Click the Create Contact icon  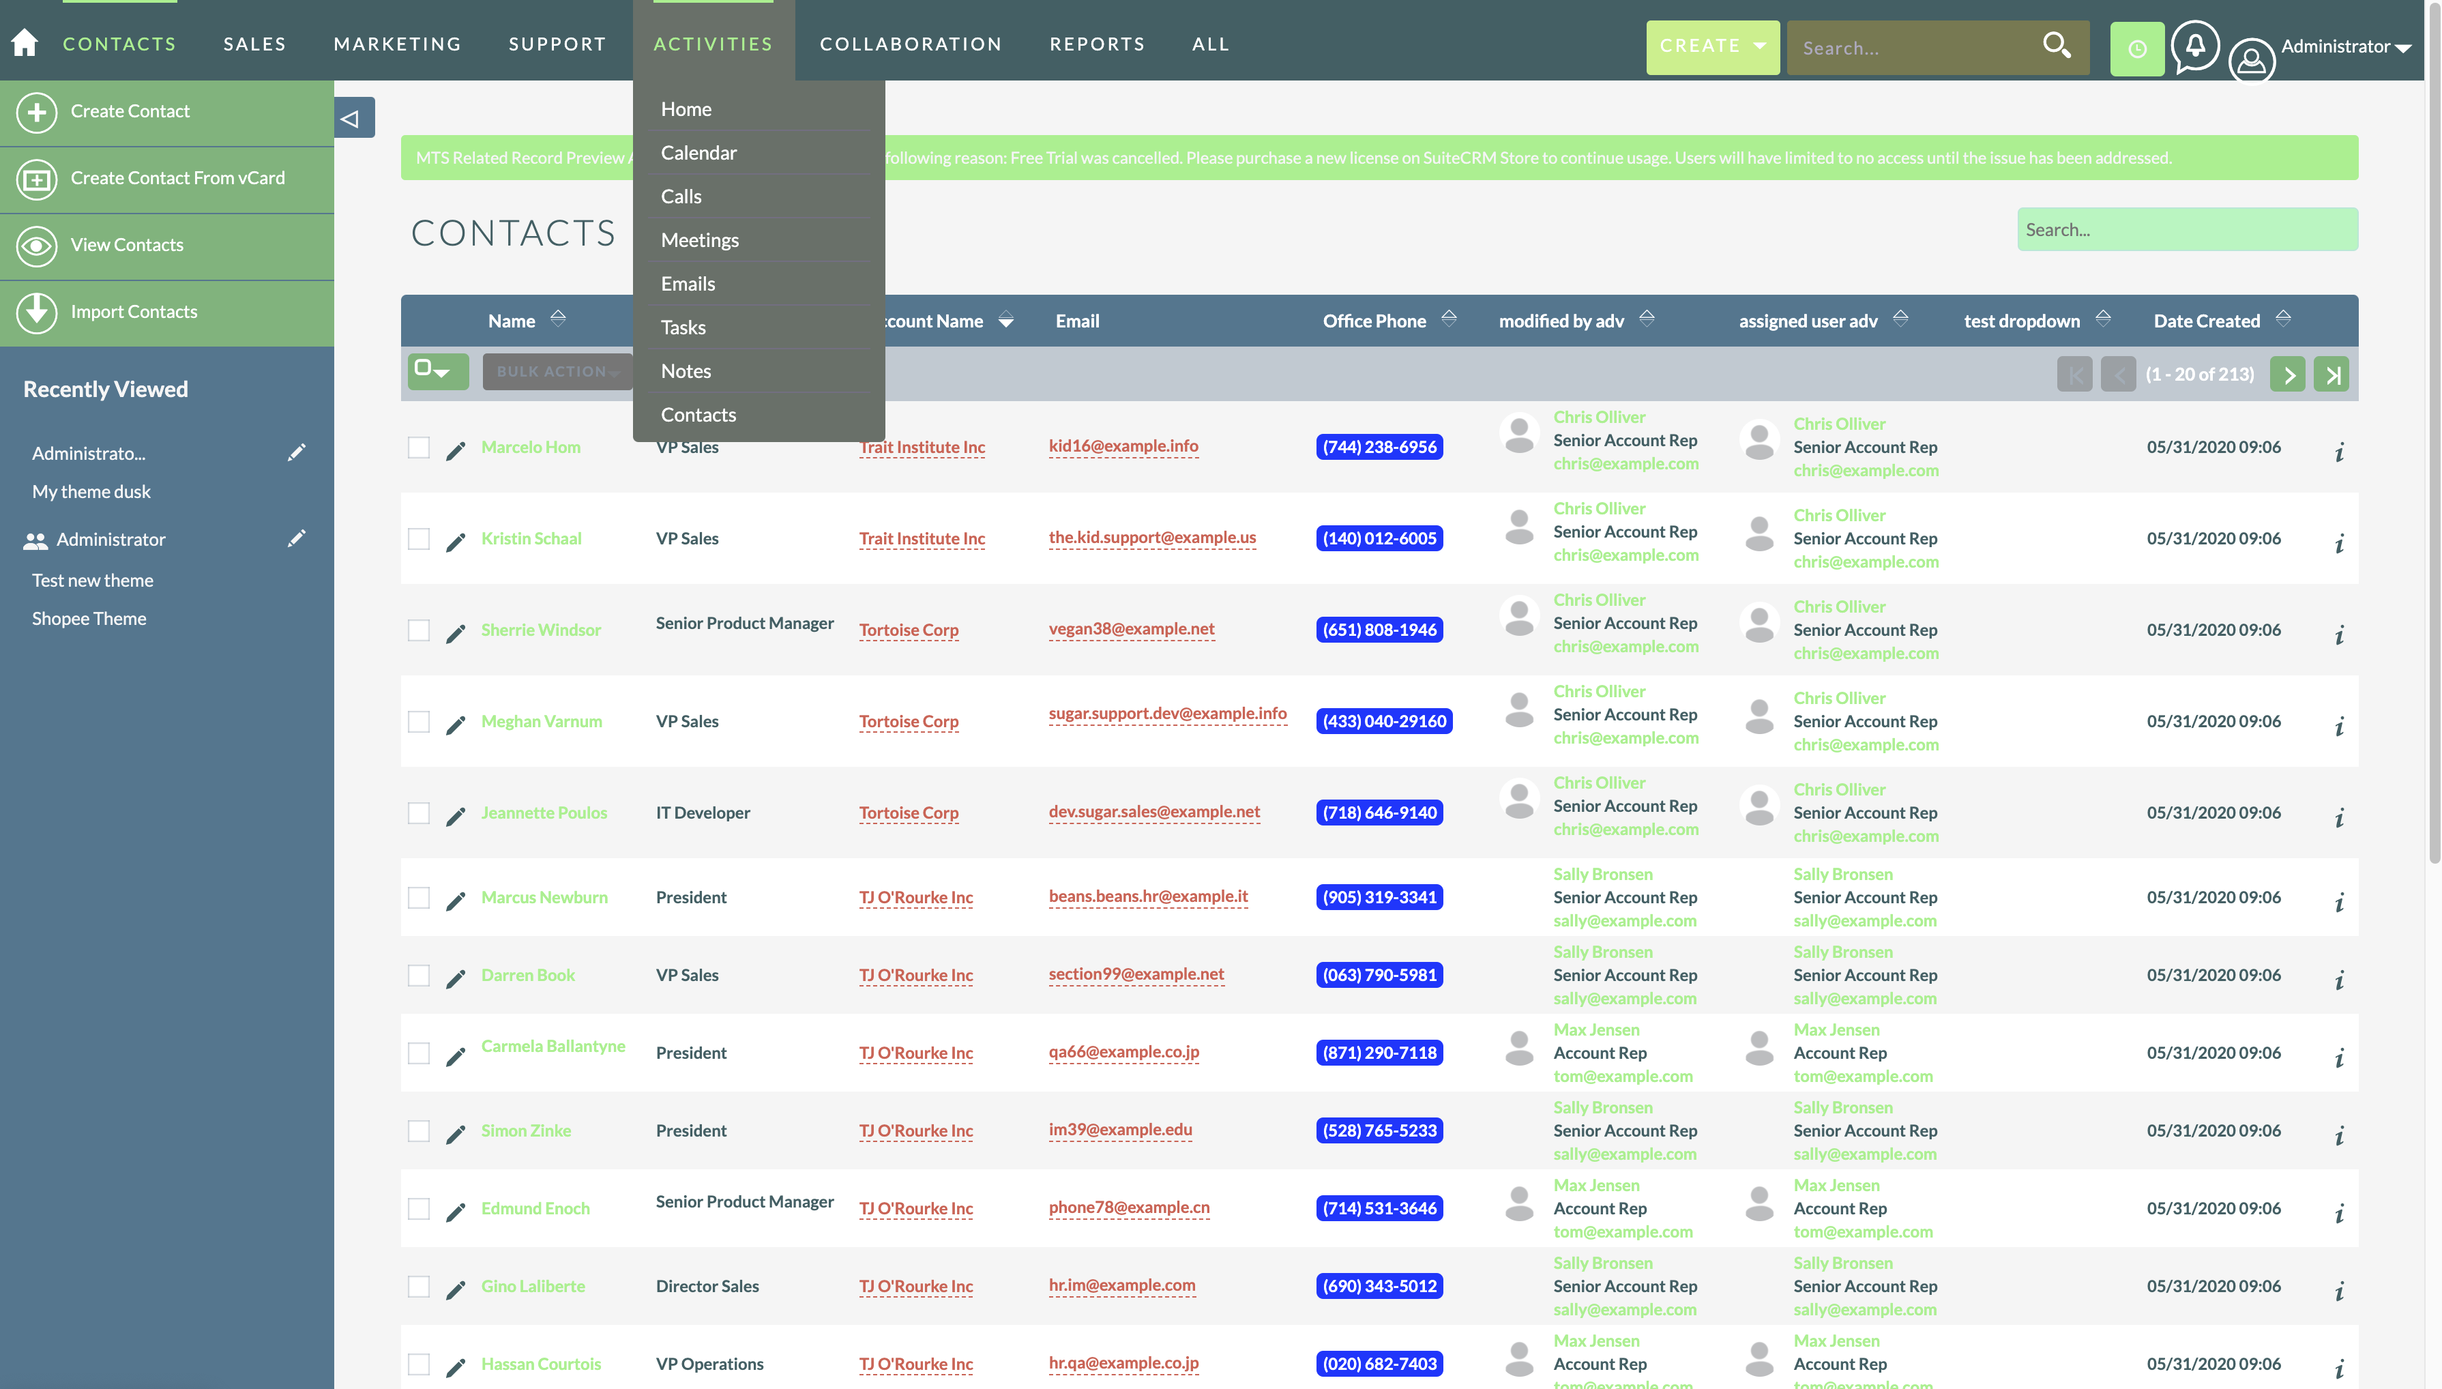pos(37,109)
